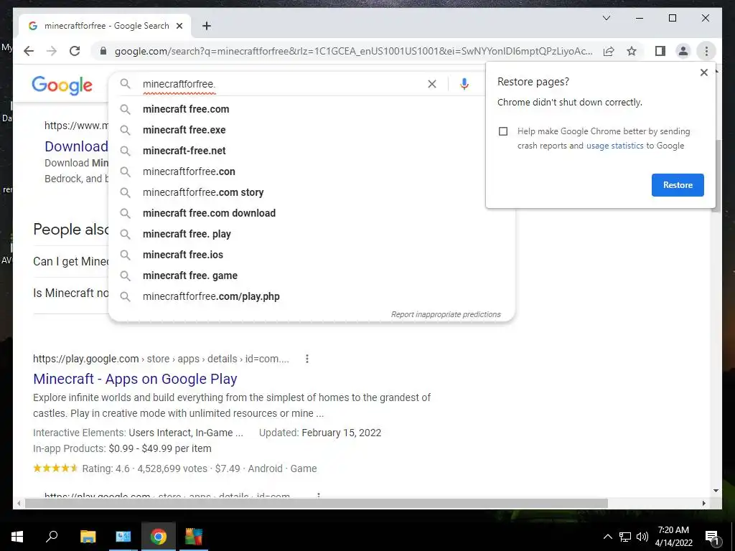This screenshot has width=735, height=551.
Task: Open the volume control in system tray
Action: pyautogui.click(x=642, y=537)
